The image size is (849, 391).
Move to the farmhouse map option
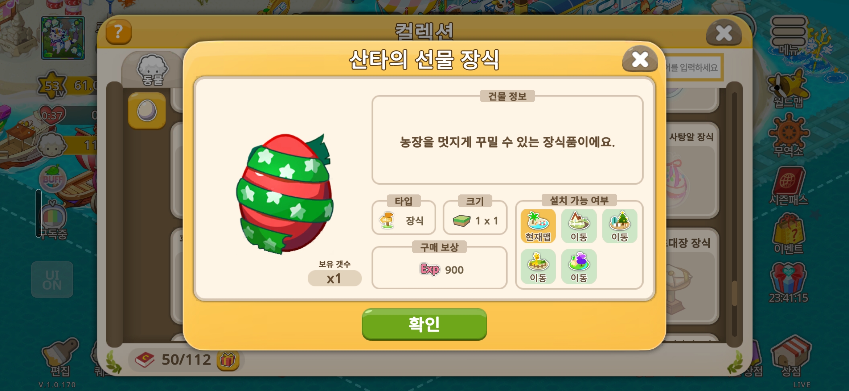click(579, 227)
